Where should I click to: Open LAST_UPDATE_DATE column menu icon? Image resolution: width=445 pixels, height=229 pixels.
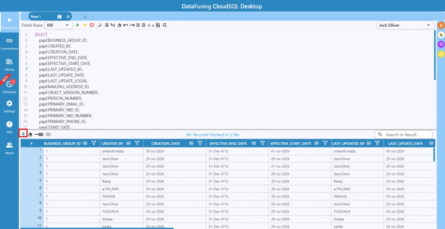(432, 143)
